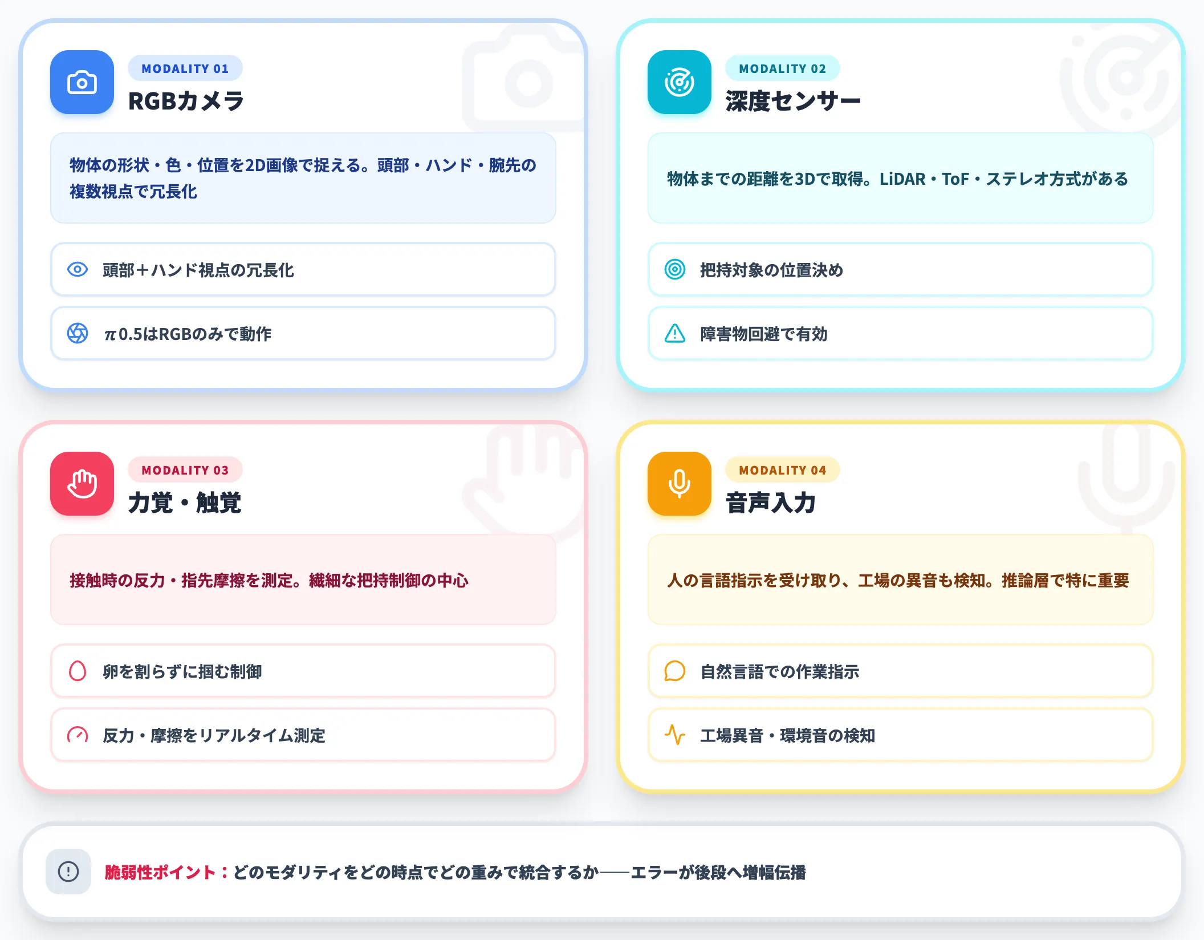Click the eye icon beside 頭部＋ハンド視点の冗長化
The image size is (1204, 940).
(78, 269)
